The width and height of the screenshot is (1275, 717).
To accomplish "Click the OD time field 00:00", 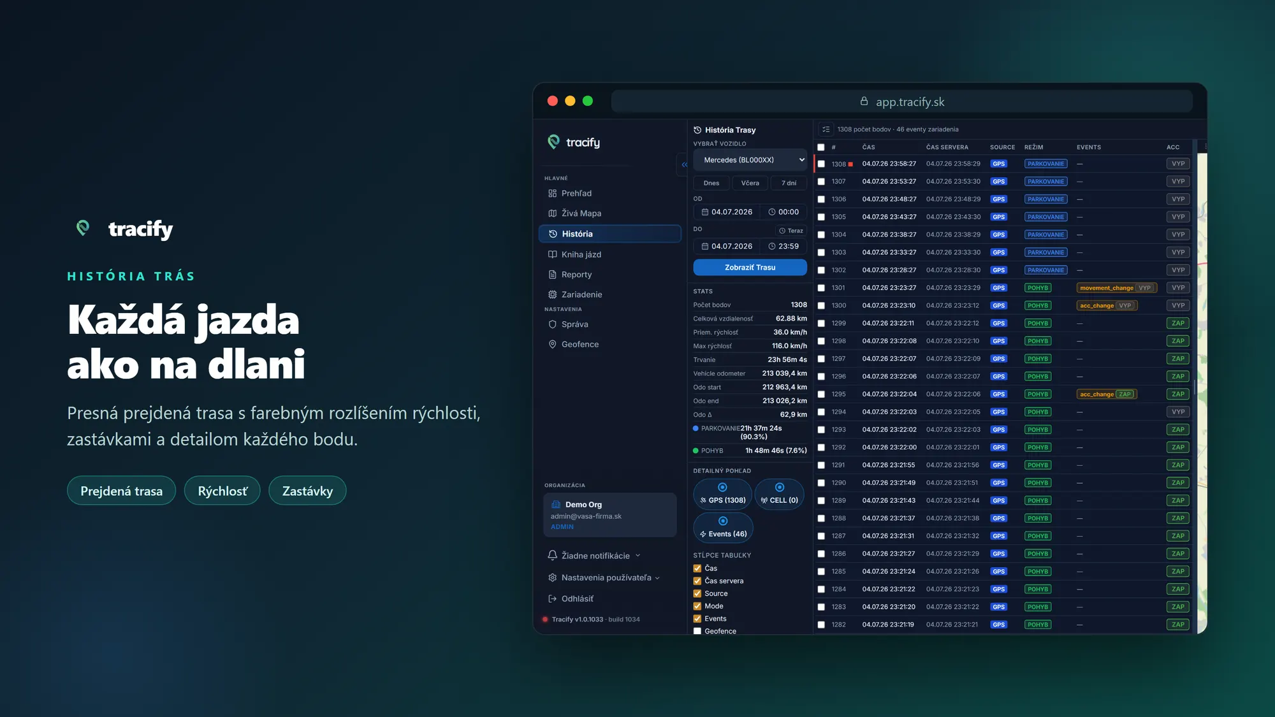I will tap(783, 212).
